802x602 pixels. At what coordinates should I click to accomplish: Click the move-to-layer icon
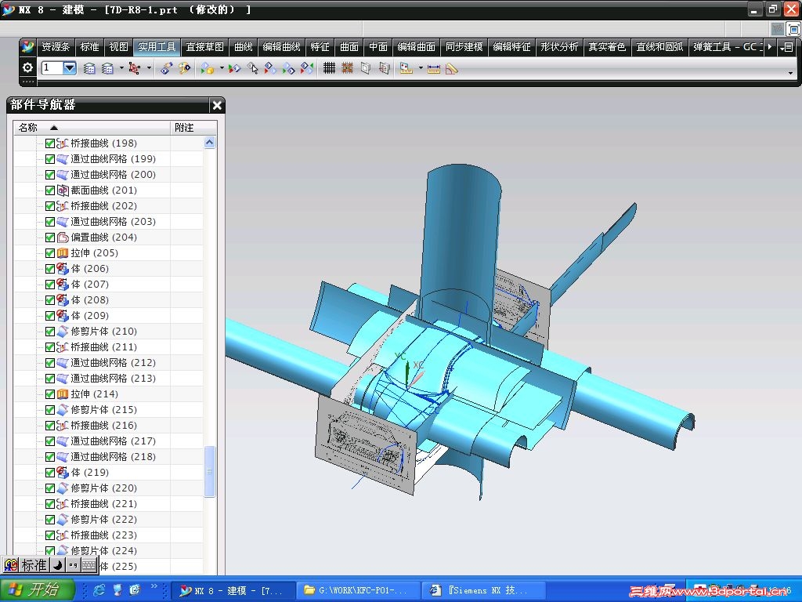[x=166, y=68]
